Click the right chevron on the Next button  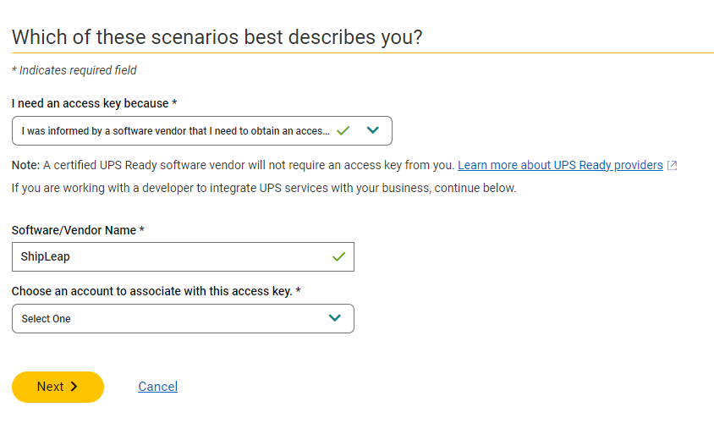[x=74, y=387]
